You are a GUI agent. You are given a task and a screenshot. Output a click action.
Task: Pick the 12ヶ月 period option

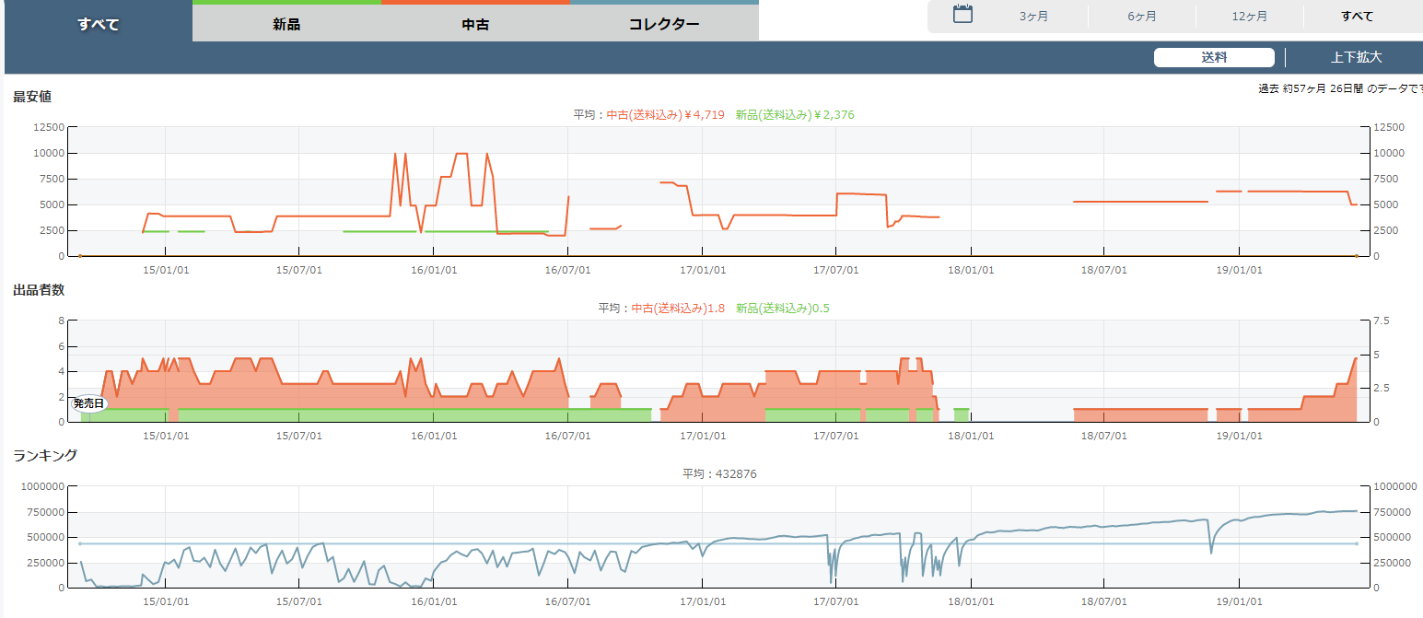pyautogui.click(x=1249, y=17)
